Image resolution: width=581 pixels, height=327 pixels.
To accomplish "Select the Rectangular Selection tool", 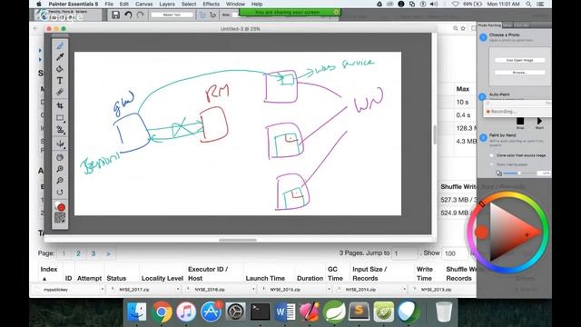I will (60, 118).
